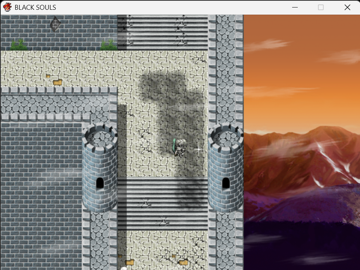Click the golden tile near bottom-right cracks
Image resolution: width=360 pixels, height=270 pixels.
183,262
